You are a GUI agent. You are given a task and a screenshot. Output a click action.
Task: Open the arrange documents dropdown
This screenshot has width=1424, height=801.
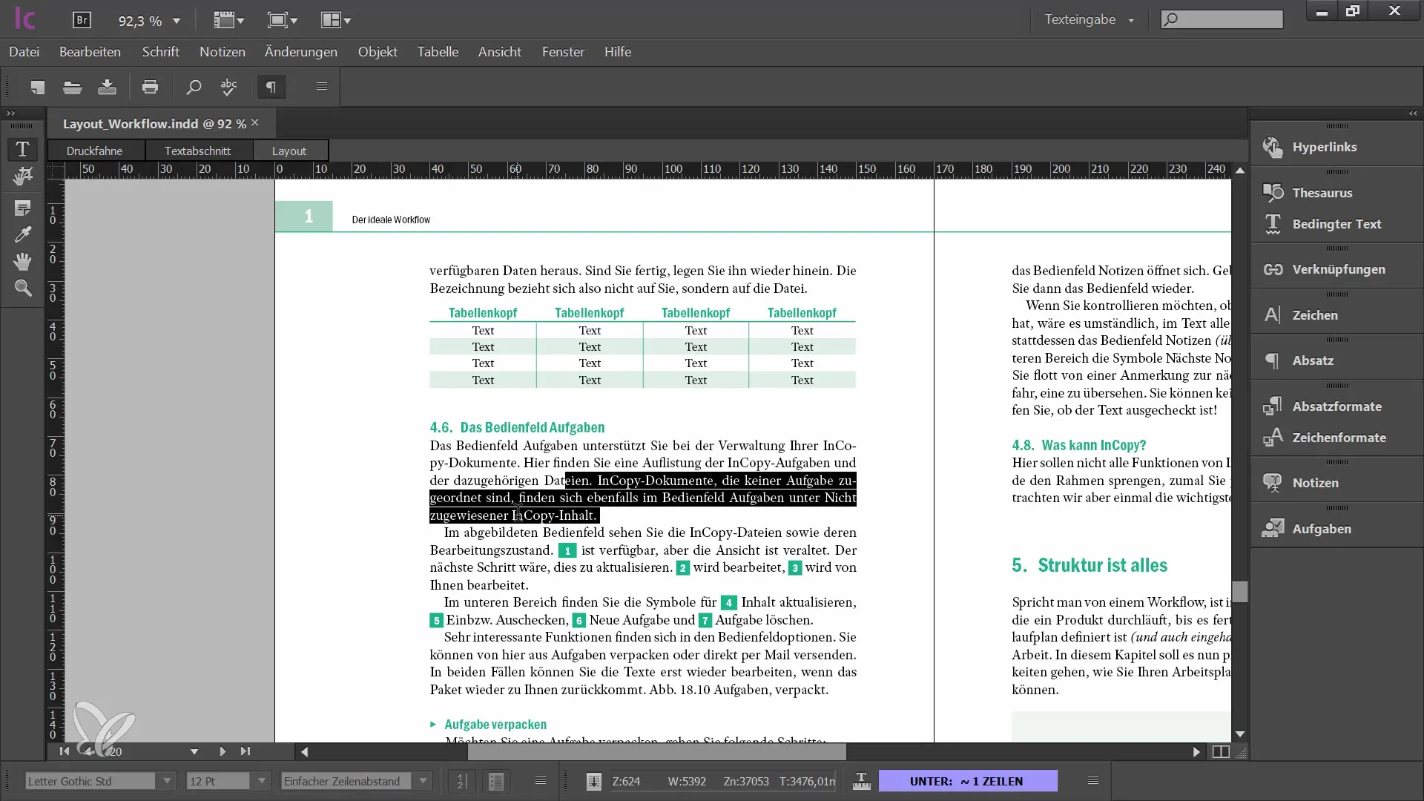point(335,20)
